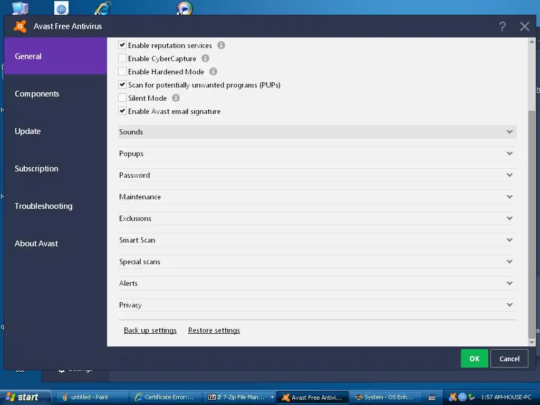Click the scrollbar up arrow

click(532, 42)
